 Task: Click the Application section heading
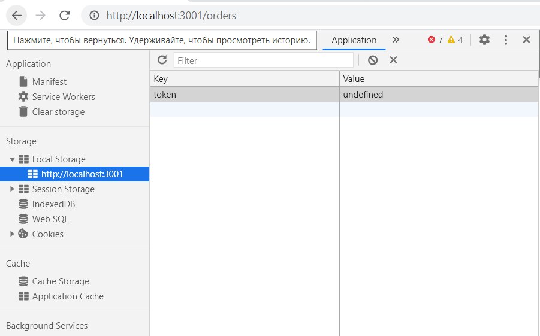pos(28,64)
